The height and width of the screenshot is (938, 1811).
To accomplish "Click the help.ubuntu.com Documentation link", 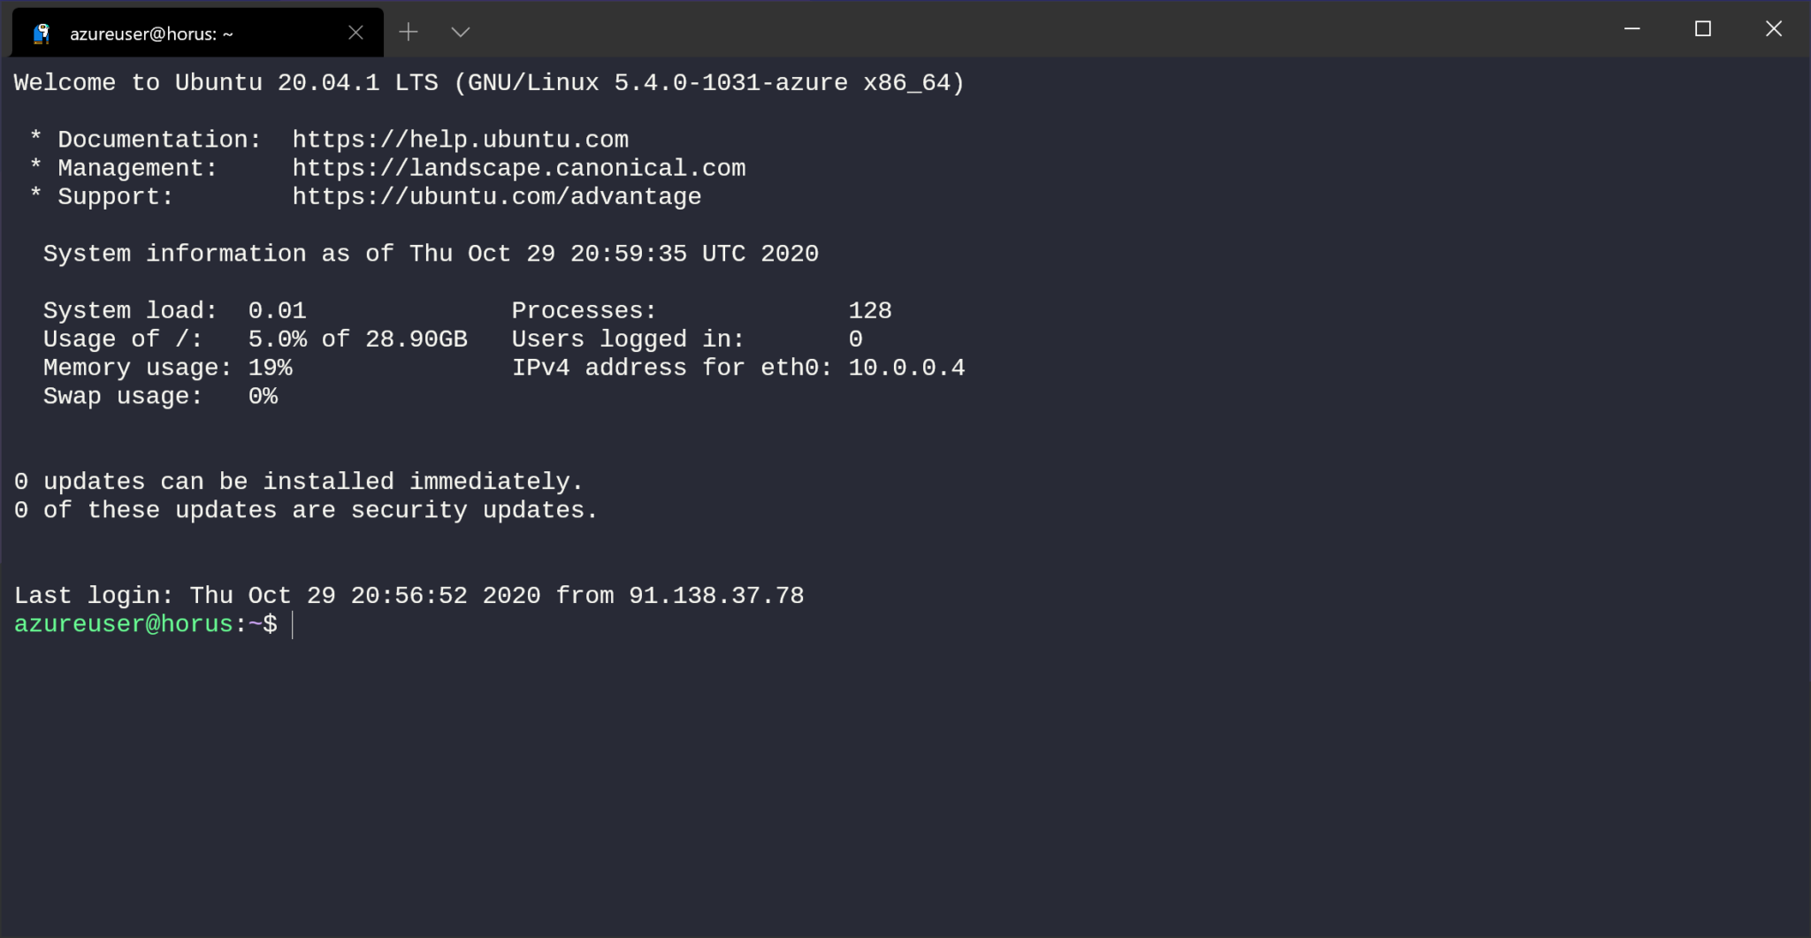I will 460,139.
